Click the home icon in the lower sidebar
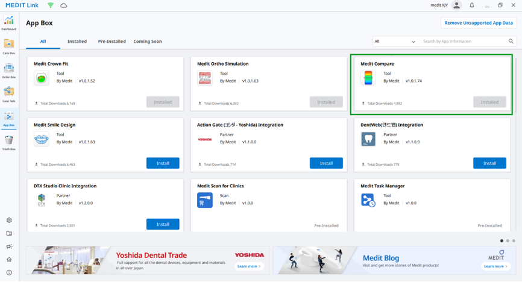 click(9, 259)
